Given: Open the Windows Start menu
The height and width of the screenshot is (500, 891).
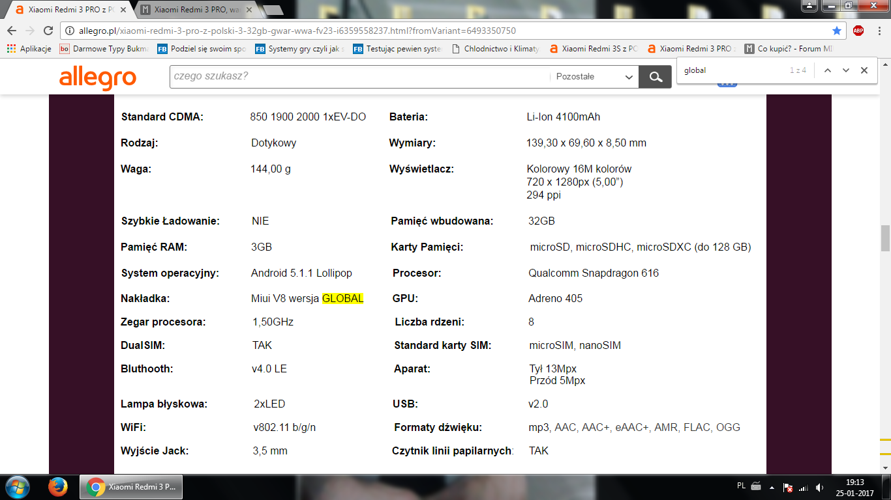Looking at the screenshot, I should (17, 487).
